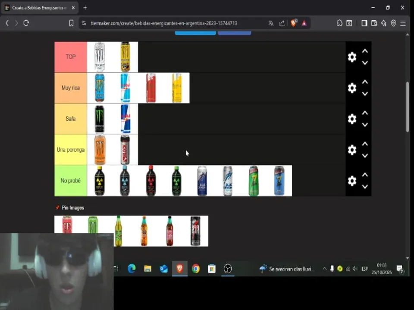Move Safa row down with chevron
The image size is (414, 310).
(365, 124)
